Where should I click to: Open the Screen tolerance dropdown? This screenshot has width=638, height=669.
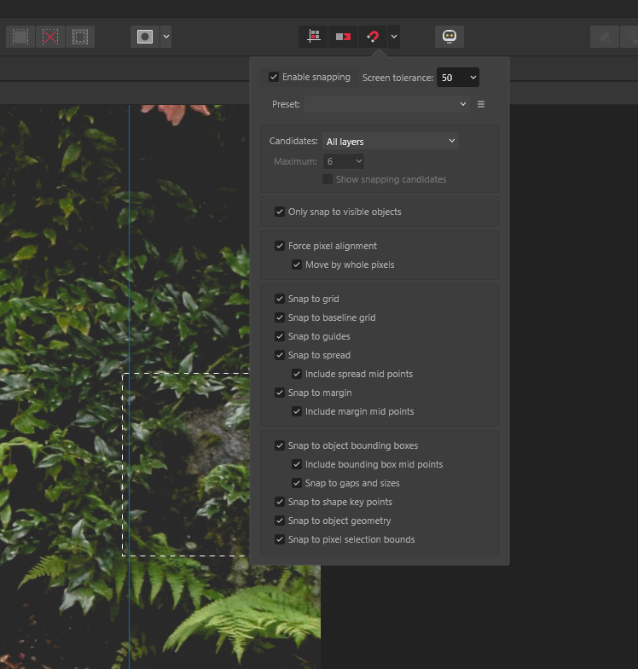pyautogui.click(x=457, y=78)
